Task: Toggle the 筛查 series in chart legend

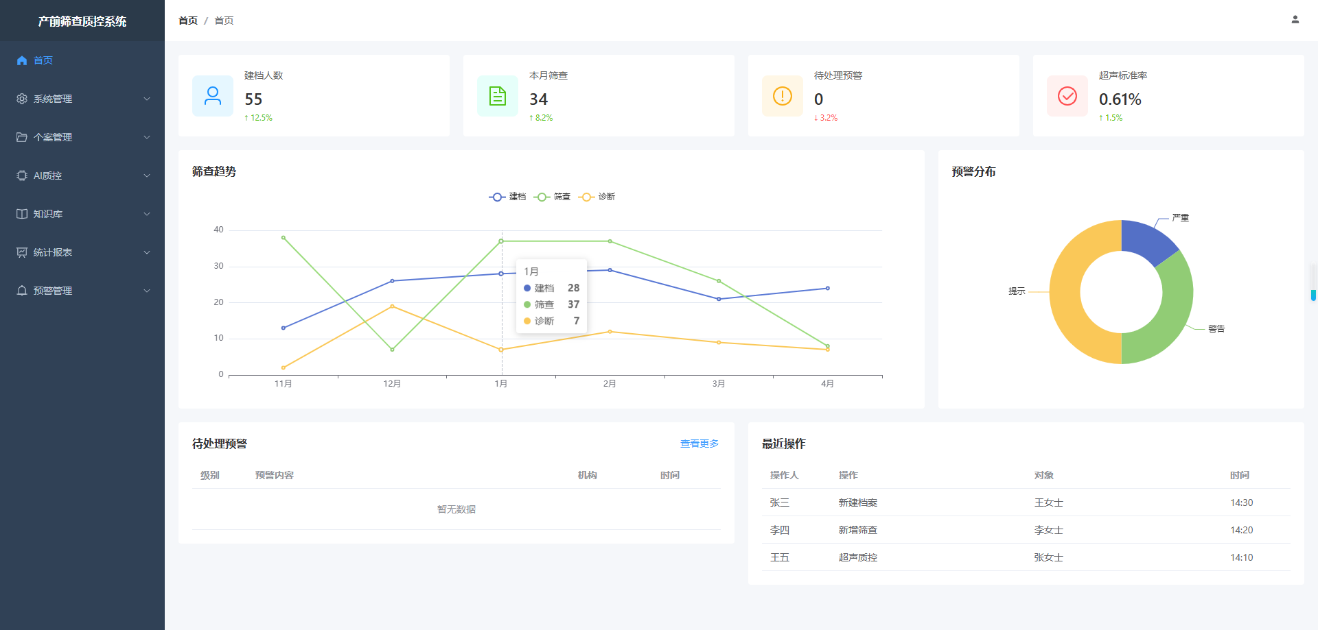Action: (552, 197)
